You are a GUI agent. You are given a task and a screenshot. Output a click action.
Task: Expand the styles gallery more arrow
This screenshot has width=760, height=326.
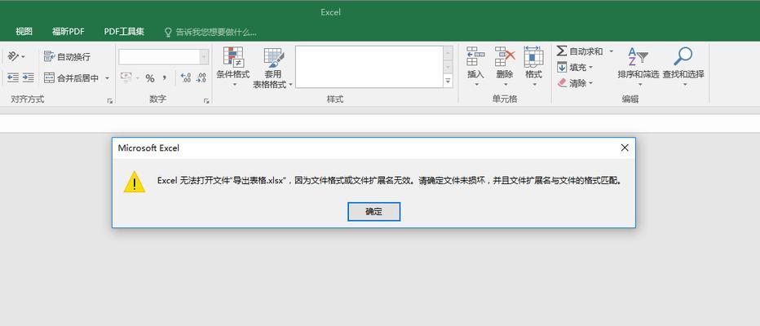448,81
